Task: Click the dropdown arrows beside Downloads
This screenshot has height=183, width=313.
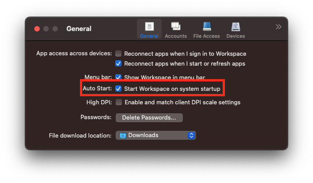Action: 192,135
